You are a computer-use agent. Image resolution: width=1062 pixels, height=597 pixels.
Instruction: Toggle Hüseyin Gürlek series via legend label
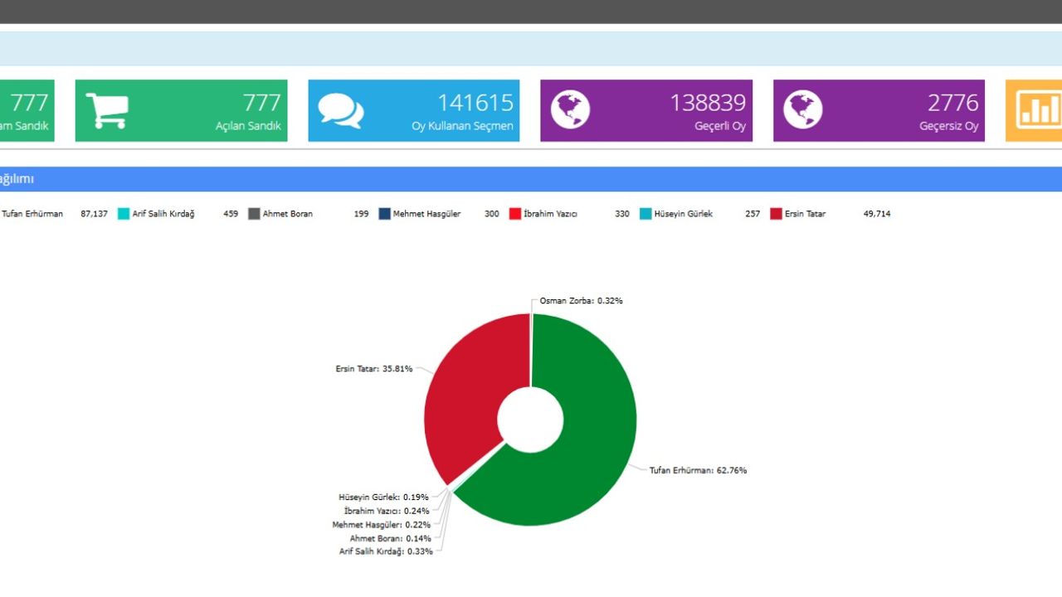click(x=683, y=214)
